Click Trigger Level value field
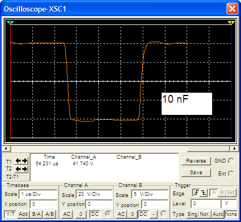The image size is (241, 222). [x=205, y=204]
